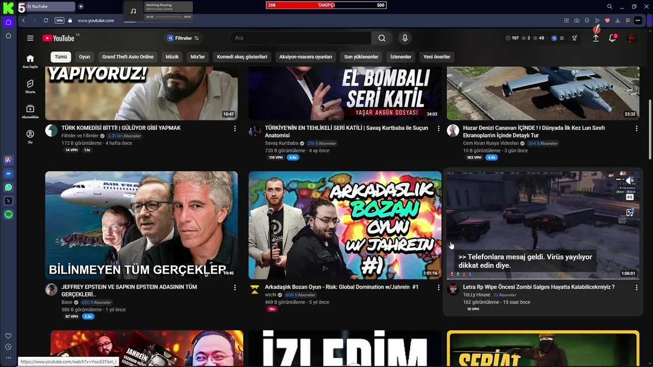The height and width of the screenshot is (367, 653).
Task: Select the Tümü filter chip
Action: (x=61, y=57)
